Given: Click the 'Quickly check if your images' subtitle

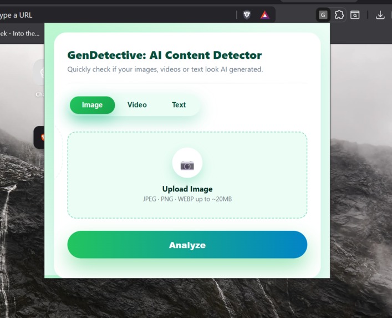Looking at the screenshot, I should pyautogui.click(x=165, y=69).
